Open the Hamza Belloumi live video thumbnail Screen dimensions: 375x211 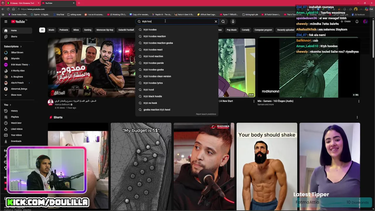click(x=91, y=68)
